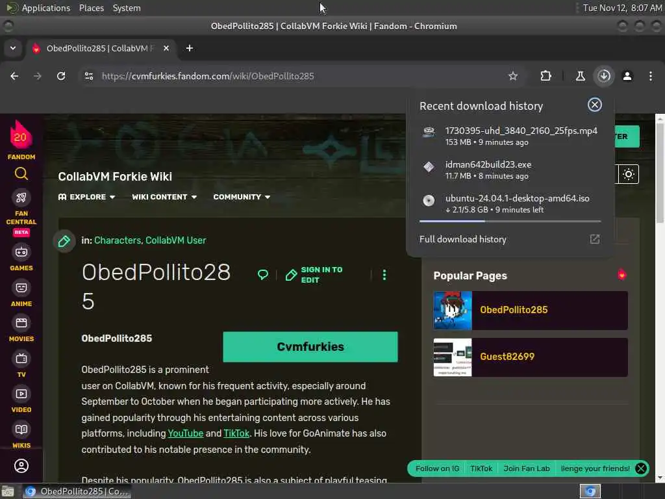Click Follow on IG in bottom banner

pyautogui.click(x=437, y=468)
